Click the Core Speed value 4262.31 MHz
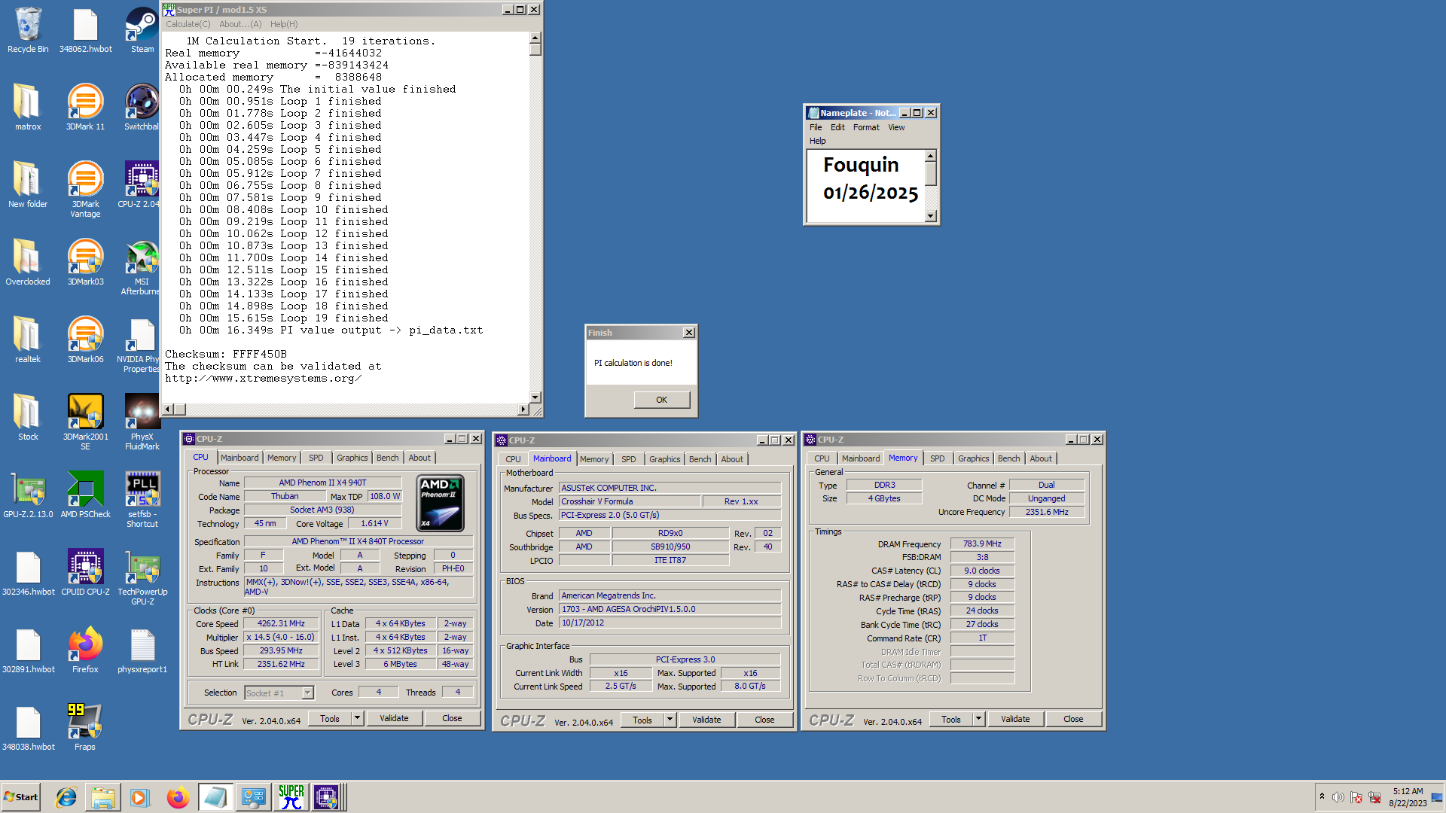 tap(281, 623)
